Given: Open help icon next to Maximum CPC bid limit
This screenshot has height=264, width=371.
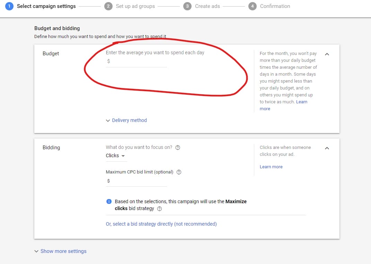Looking at the screenshot, I should tap(179, 172).
